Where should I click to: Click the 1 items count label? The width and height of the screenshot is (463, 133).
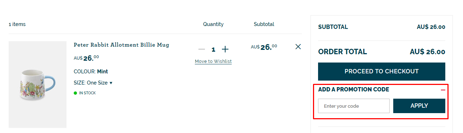17,24
